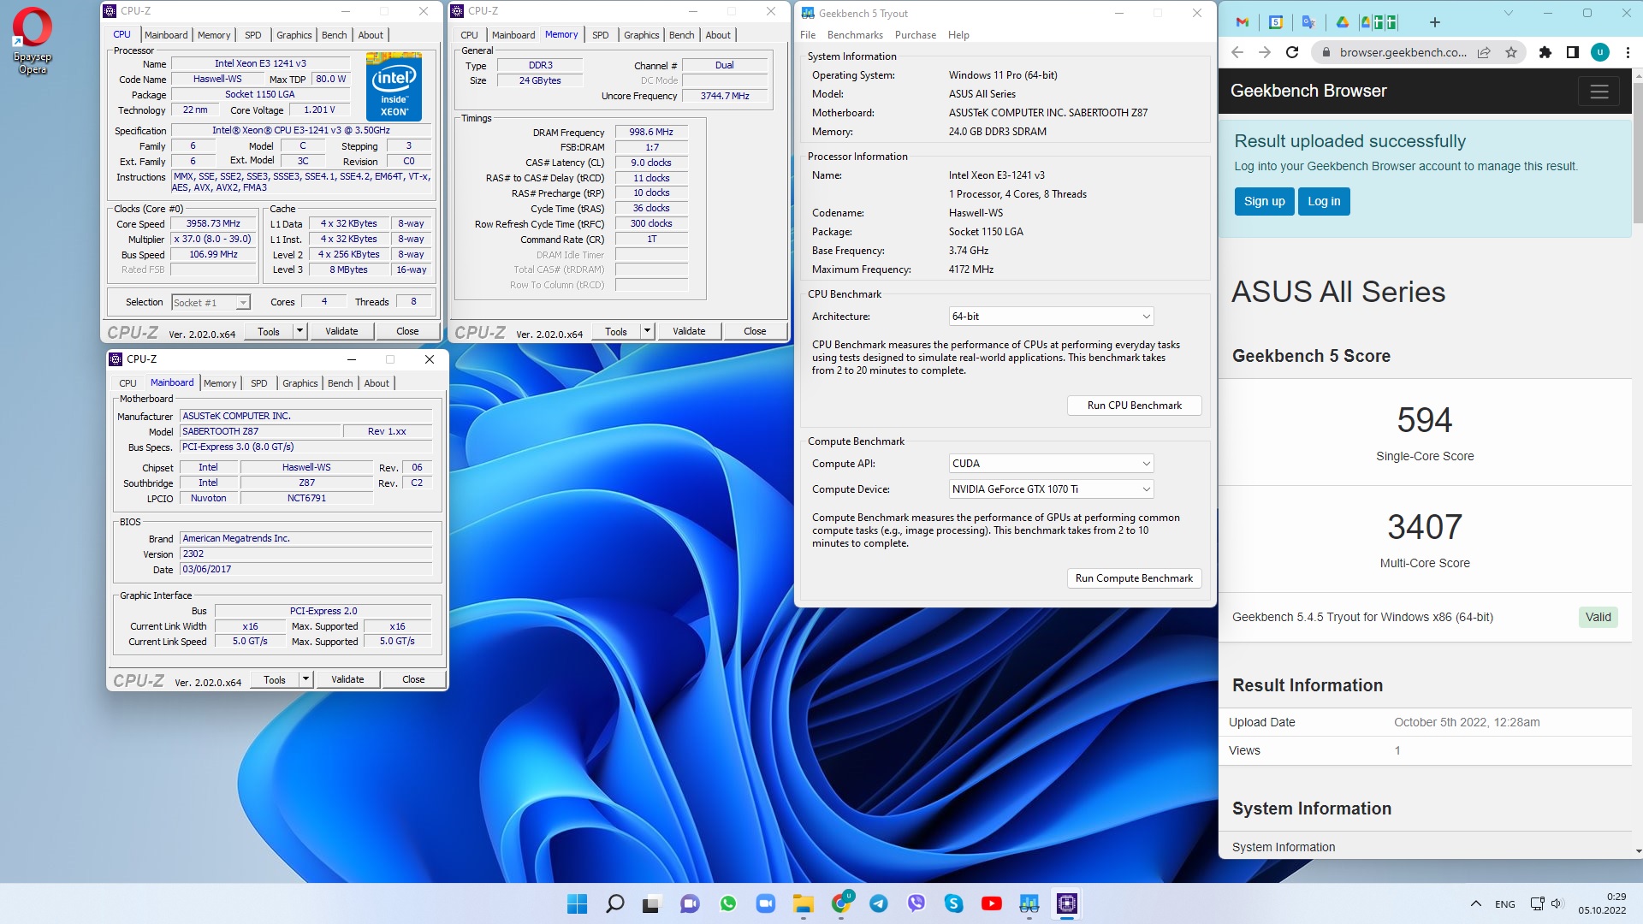The width and height of the screenshot is (1643, 924).
Task: Open the Chrome profile avatar
Action: 1600,52
